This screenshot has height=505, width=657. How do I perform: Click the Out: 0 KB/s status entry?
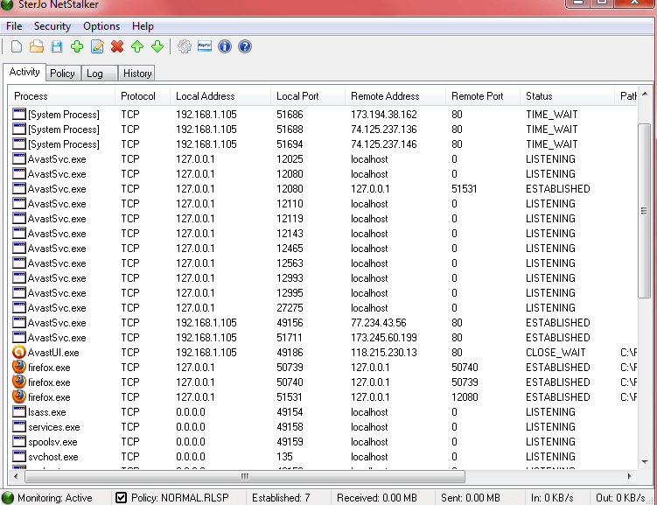(620, 498)
